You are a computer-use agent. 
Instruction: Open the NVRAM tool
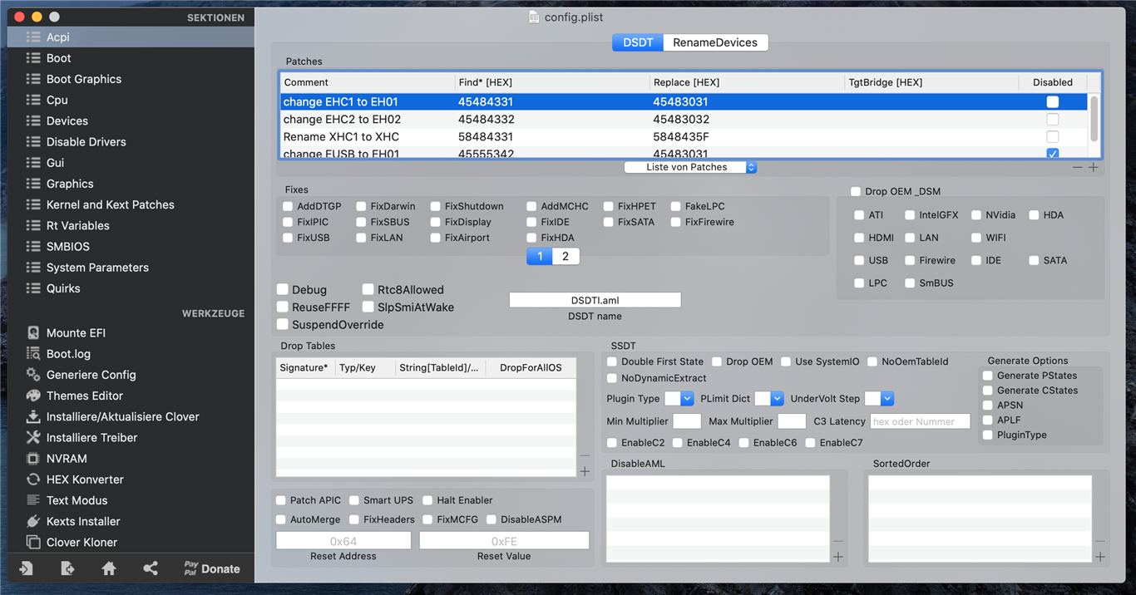pos(67,459)
